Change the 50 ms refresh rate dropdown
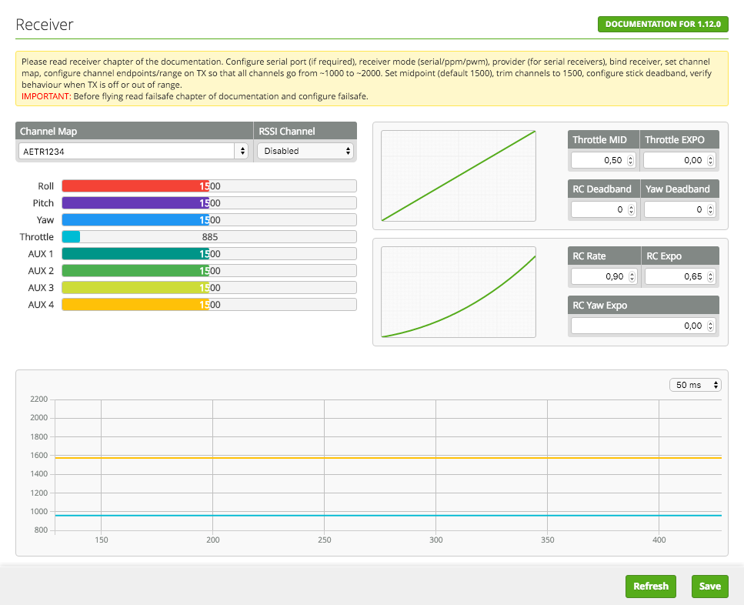 695,385
